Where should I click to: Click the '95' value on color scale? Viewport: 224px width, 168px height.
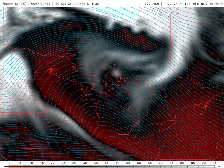coord(214,163)
